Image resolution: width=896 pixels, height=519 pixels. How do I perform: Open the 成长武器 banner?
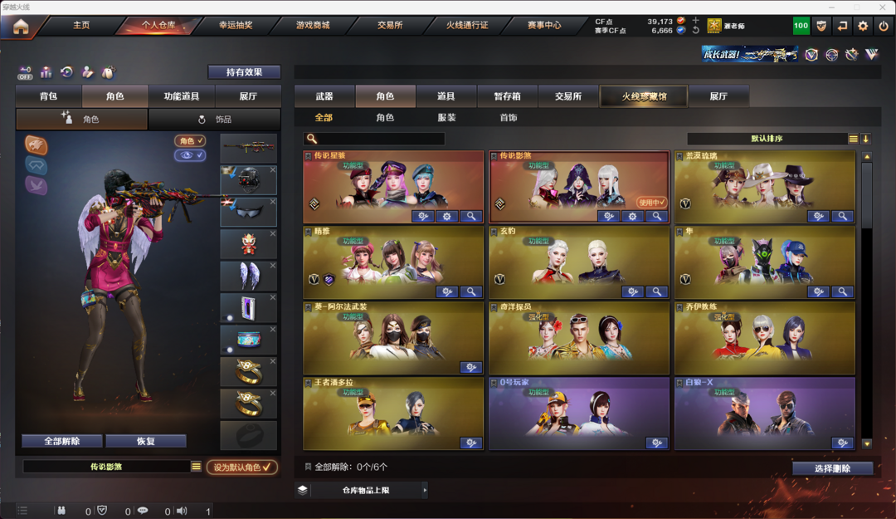(750, 54)
